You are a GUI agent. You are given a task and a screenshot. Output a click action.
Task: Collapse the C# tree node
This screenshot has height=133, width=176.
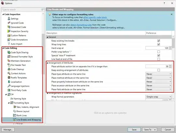pos(6,95)
